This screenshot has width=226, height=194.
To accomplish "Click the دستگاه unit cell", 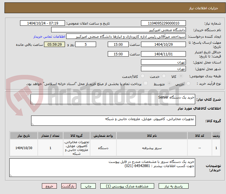I will point(103,148).
